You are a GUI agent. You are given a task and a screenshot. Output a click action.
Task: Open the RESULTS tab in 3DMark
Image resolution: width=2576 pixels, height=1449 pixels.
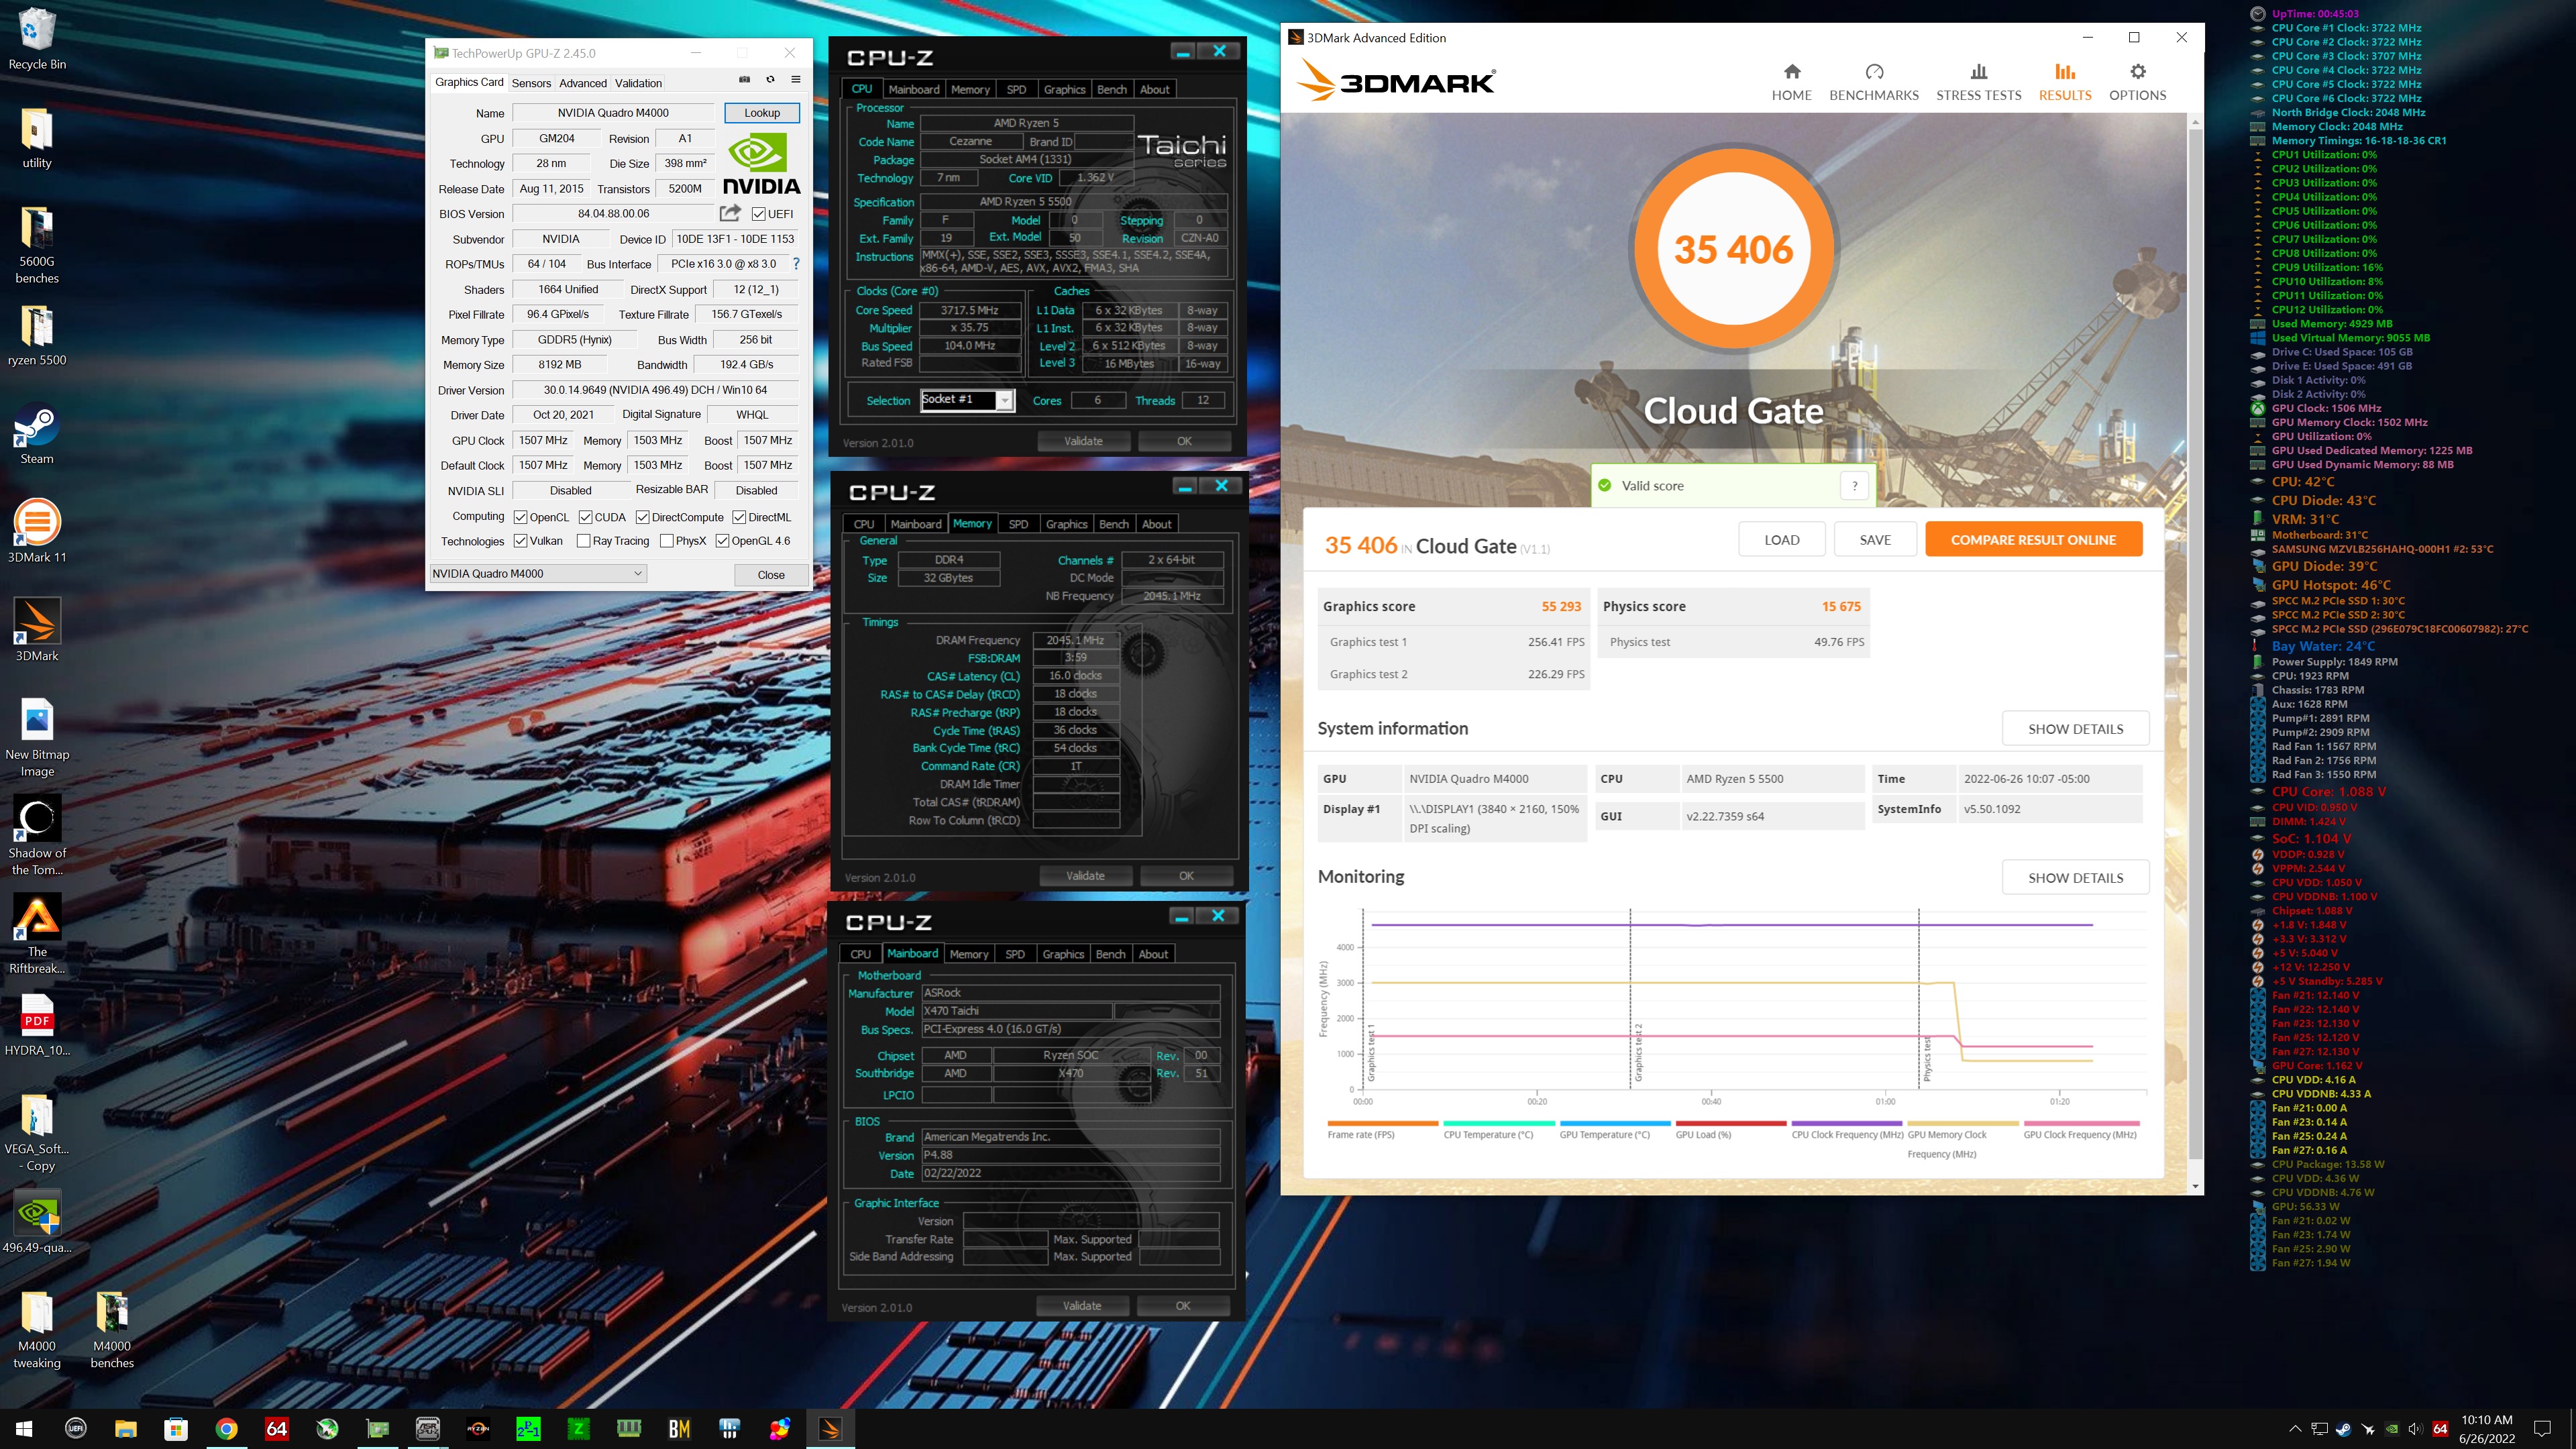(2065, 82)
